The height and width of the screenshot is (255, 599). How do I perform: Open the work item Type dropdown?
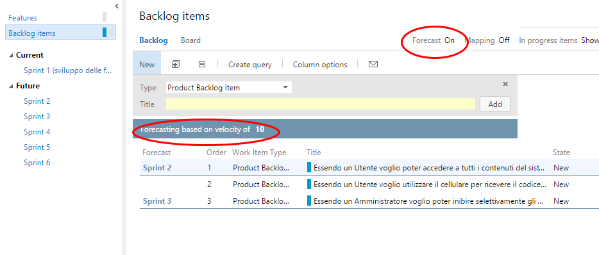tap(229, 87)
